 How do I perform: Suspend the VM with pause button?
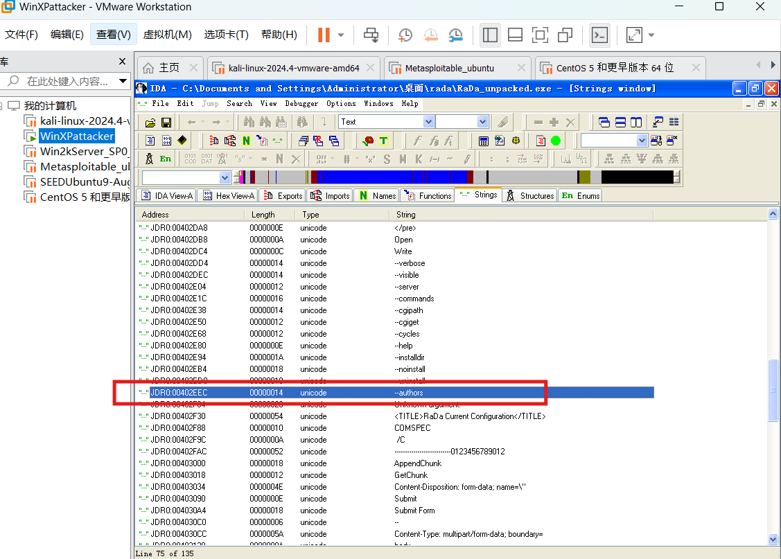pyautogui.click(x=324, y=35)
